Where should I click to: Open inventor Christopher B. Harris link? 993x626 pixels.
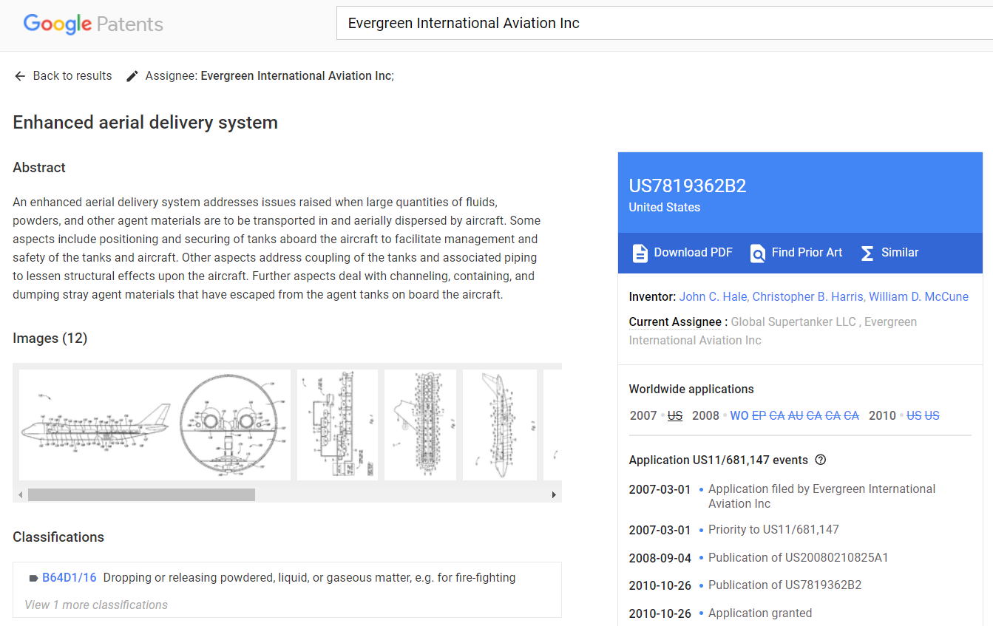coord(807,296)
